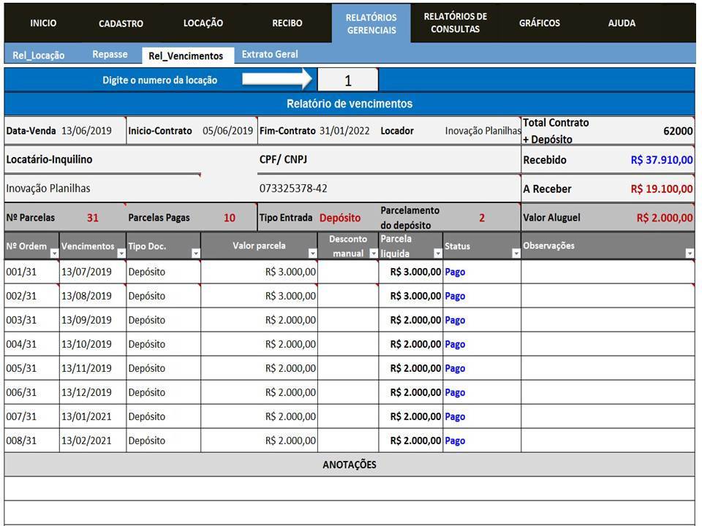Expand the Valor parcela filter dropdown
This screenshot has width=702, height=526.
(x=312, y=253)
